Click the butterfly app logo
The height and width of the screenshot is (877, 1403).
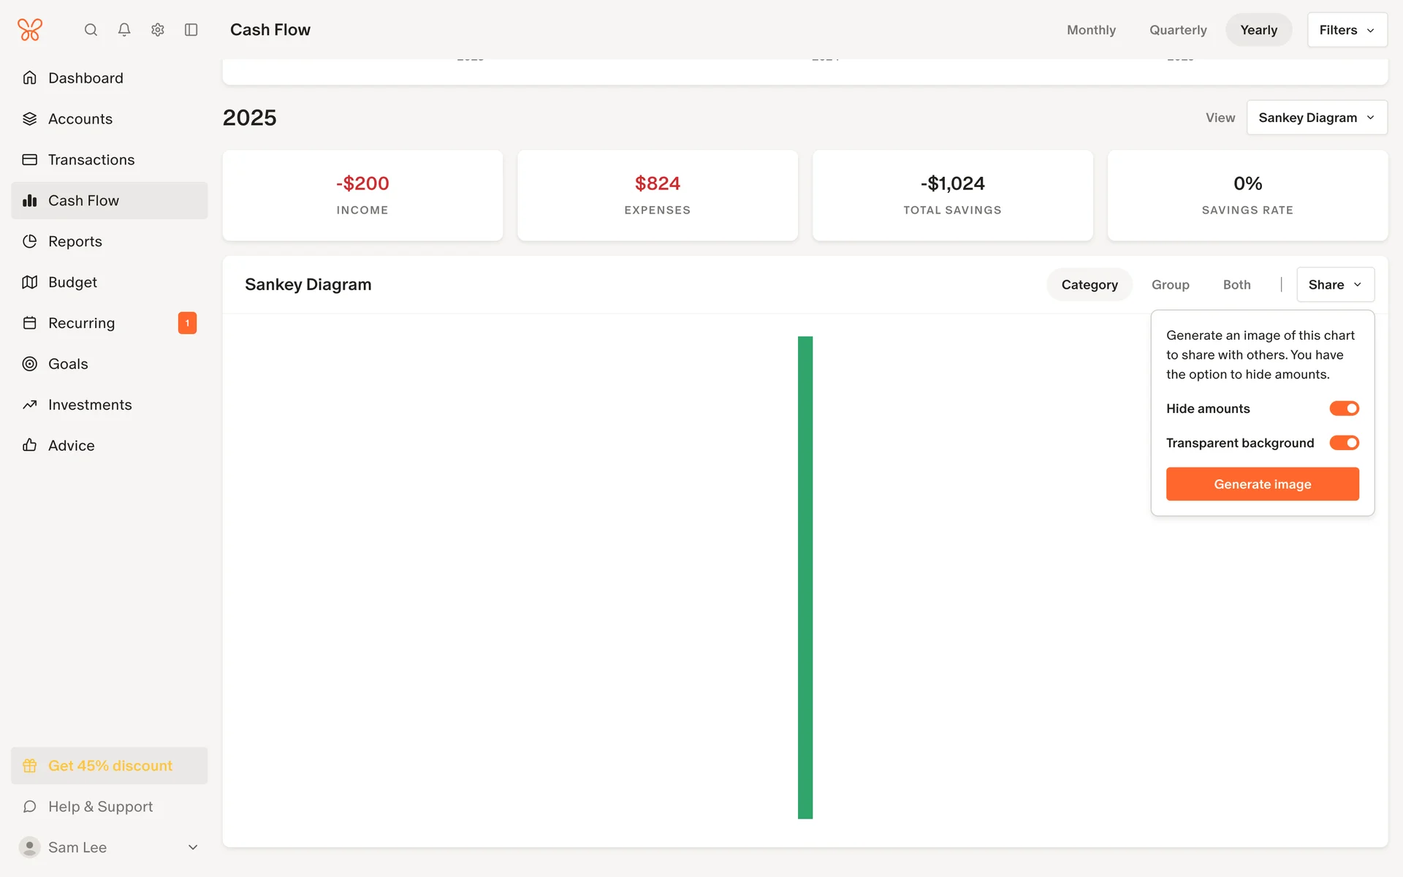(x=30, y=30)
